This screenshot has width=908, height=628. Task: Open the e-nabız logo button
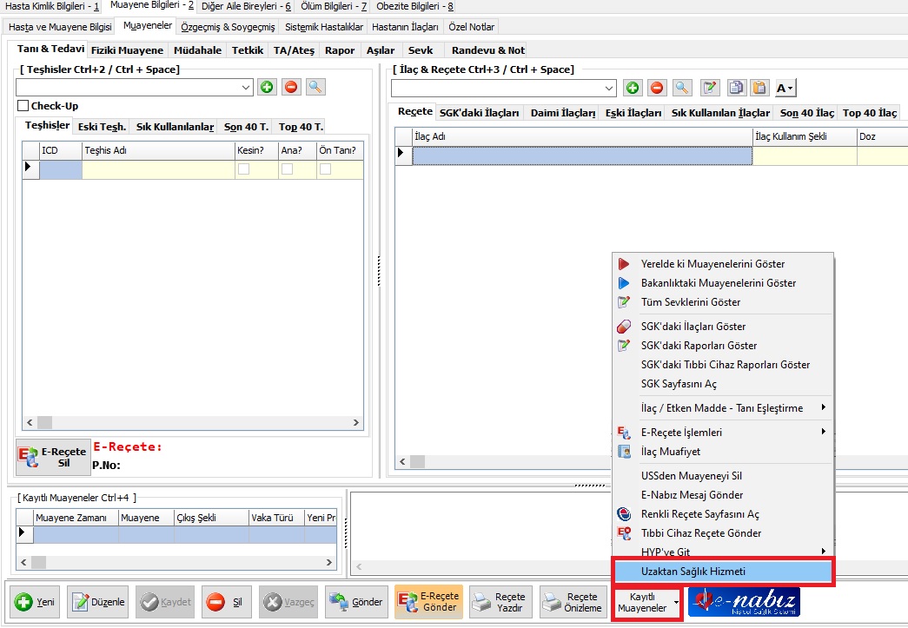744,602
